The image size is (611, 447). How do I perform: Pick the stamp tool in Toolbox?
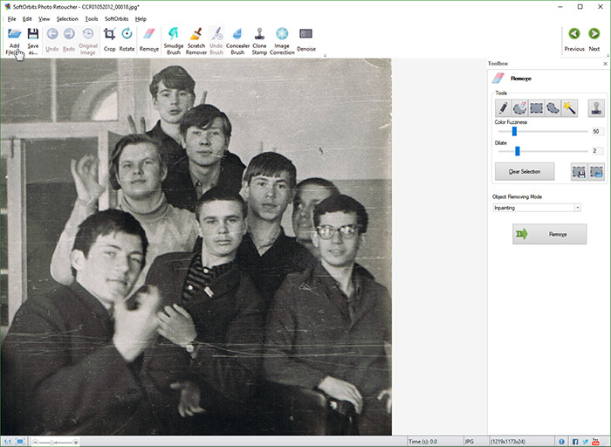click(596, 108)
